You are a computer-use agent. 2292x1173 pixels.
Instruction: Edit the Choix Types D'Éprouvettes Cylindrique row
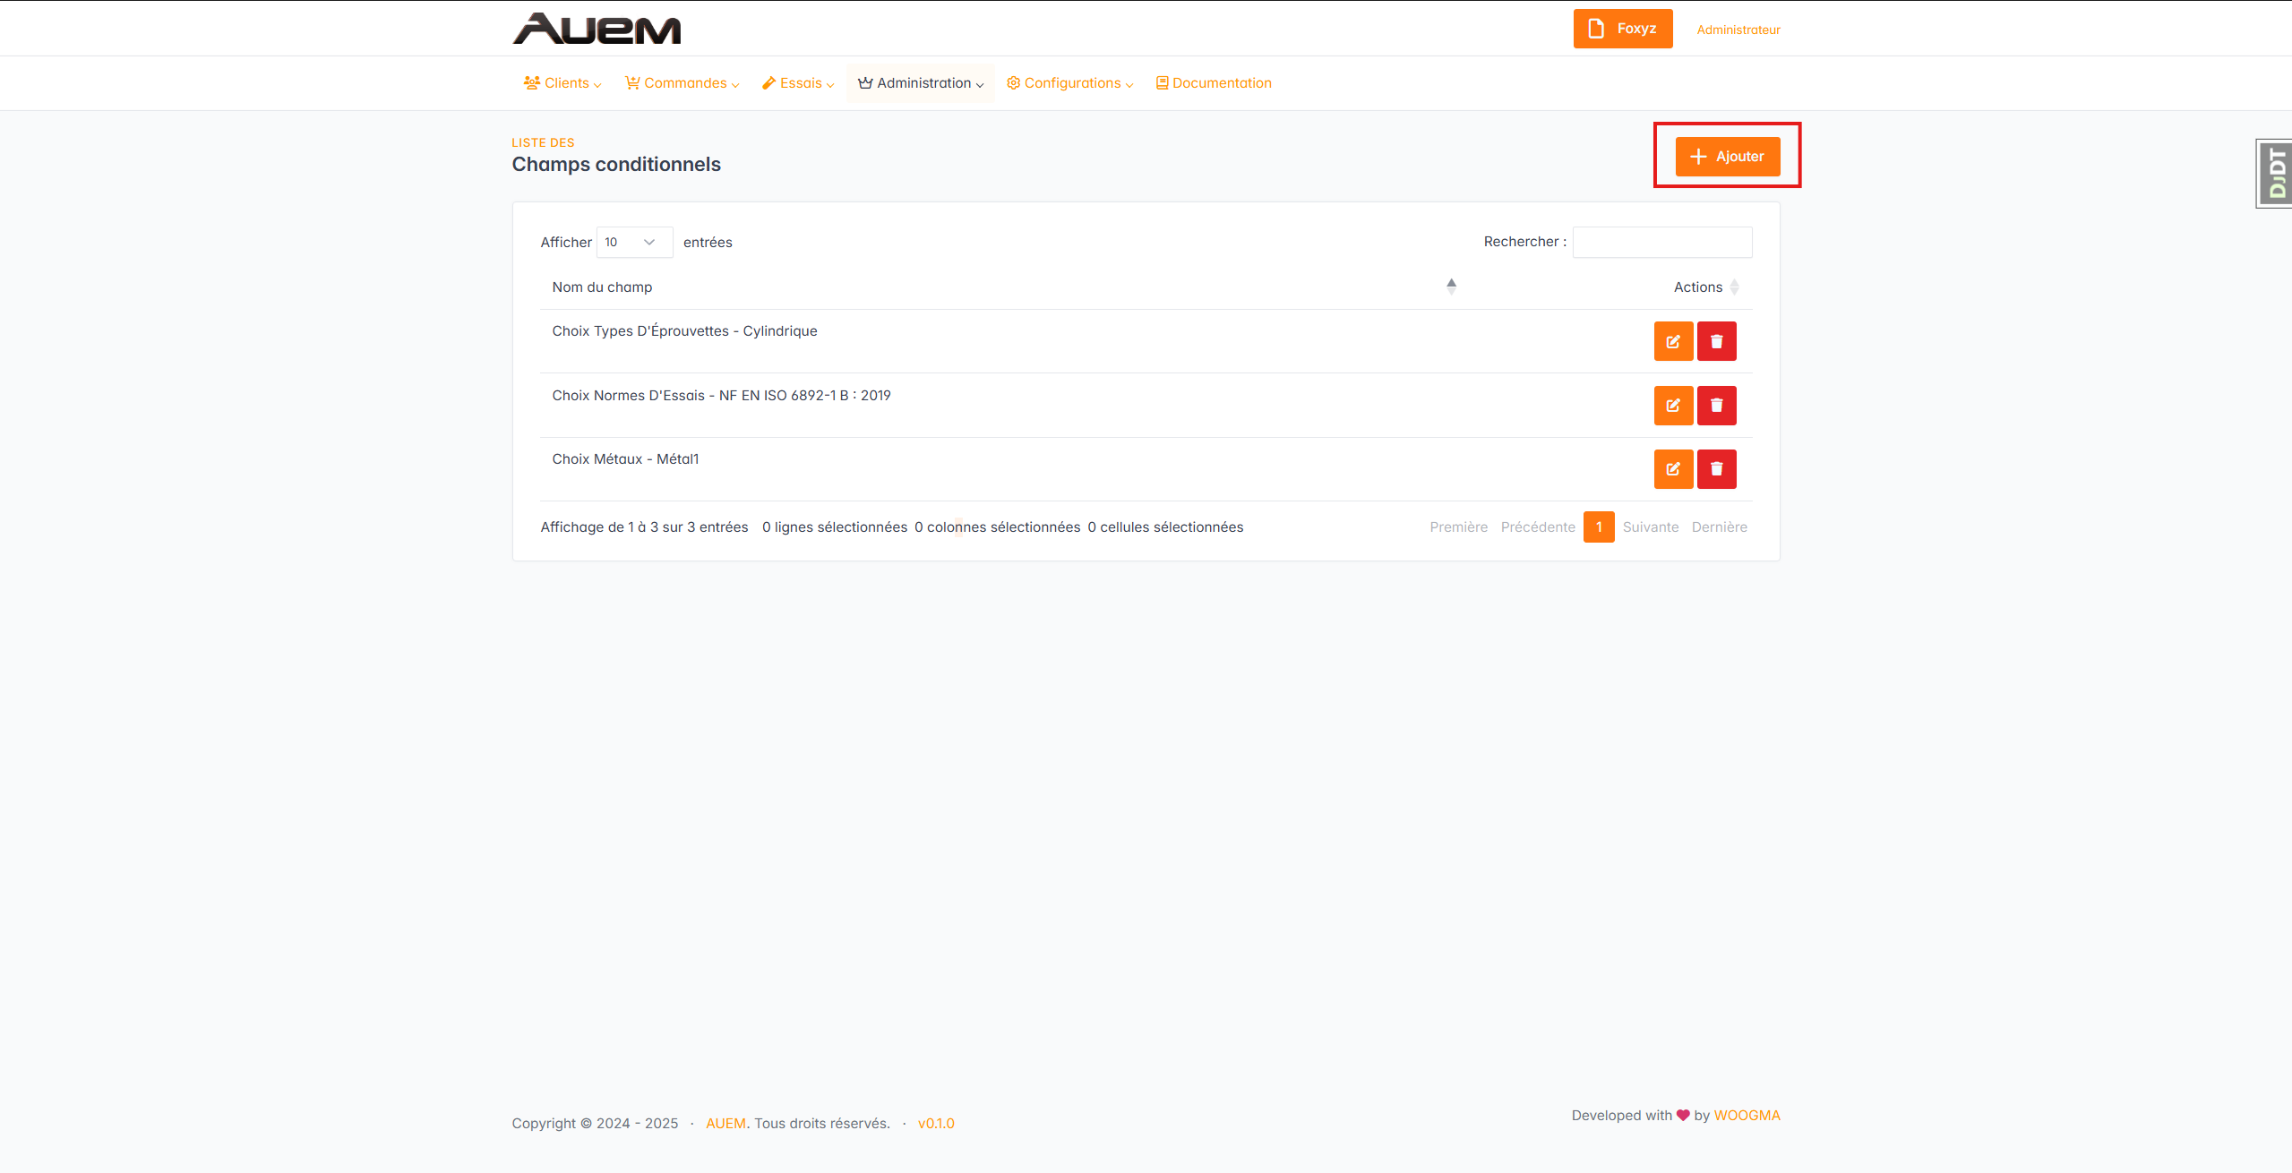(x=1672, y=341)
